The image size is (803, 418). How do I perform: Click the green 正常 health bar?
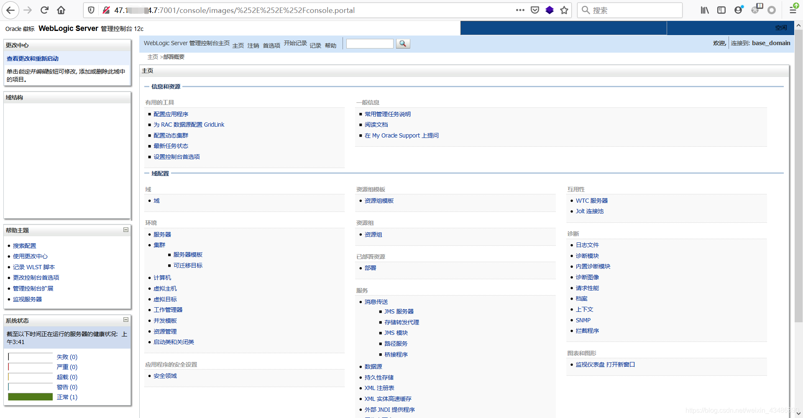pos(30,397)
